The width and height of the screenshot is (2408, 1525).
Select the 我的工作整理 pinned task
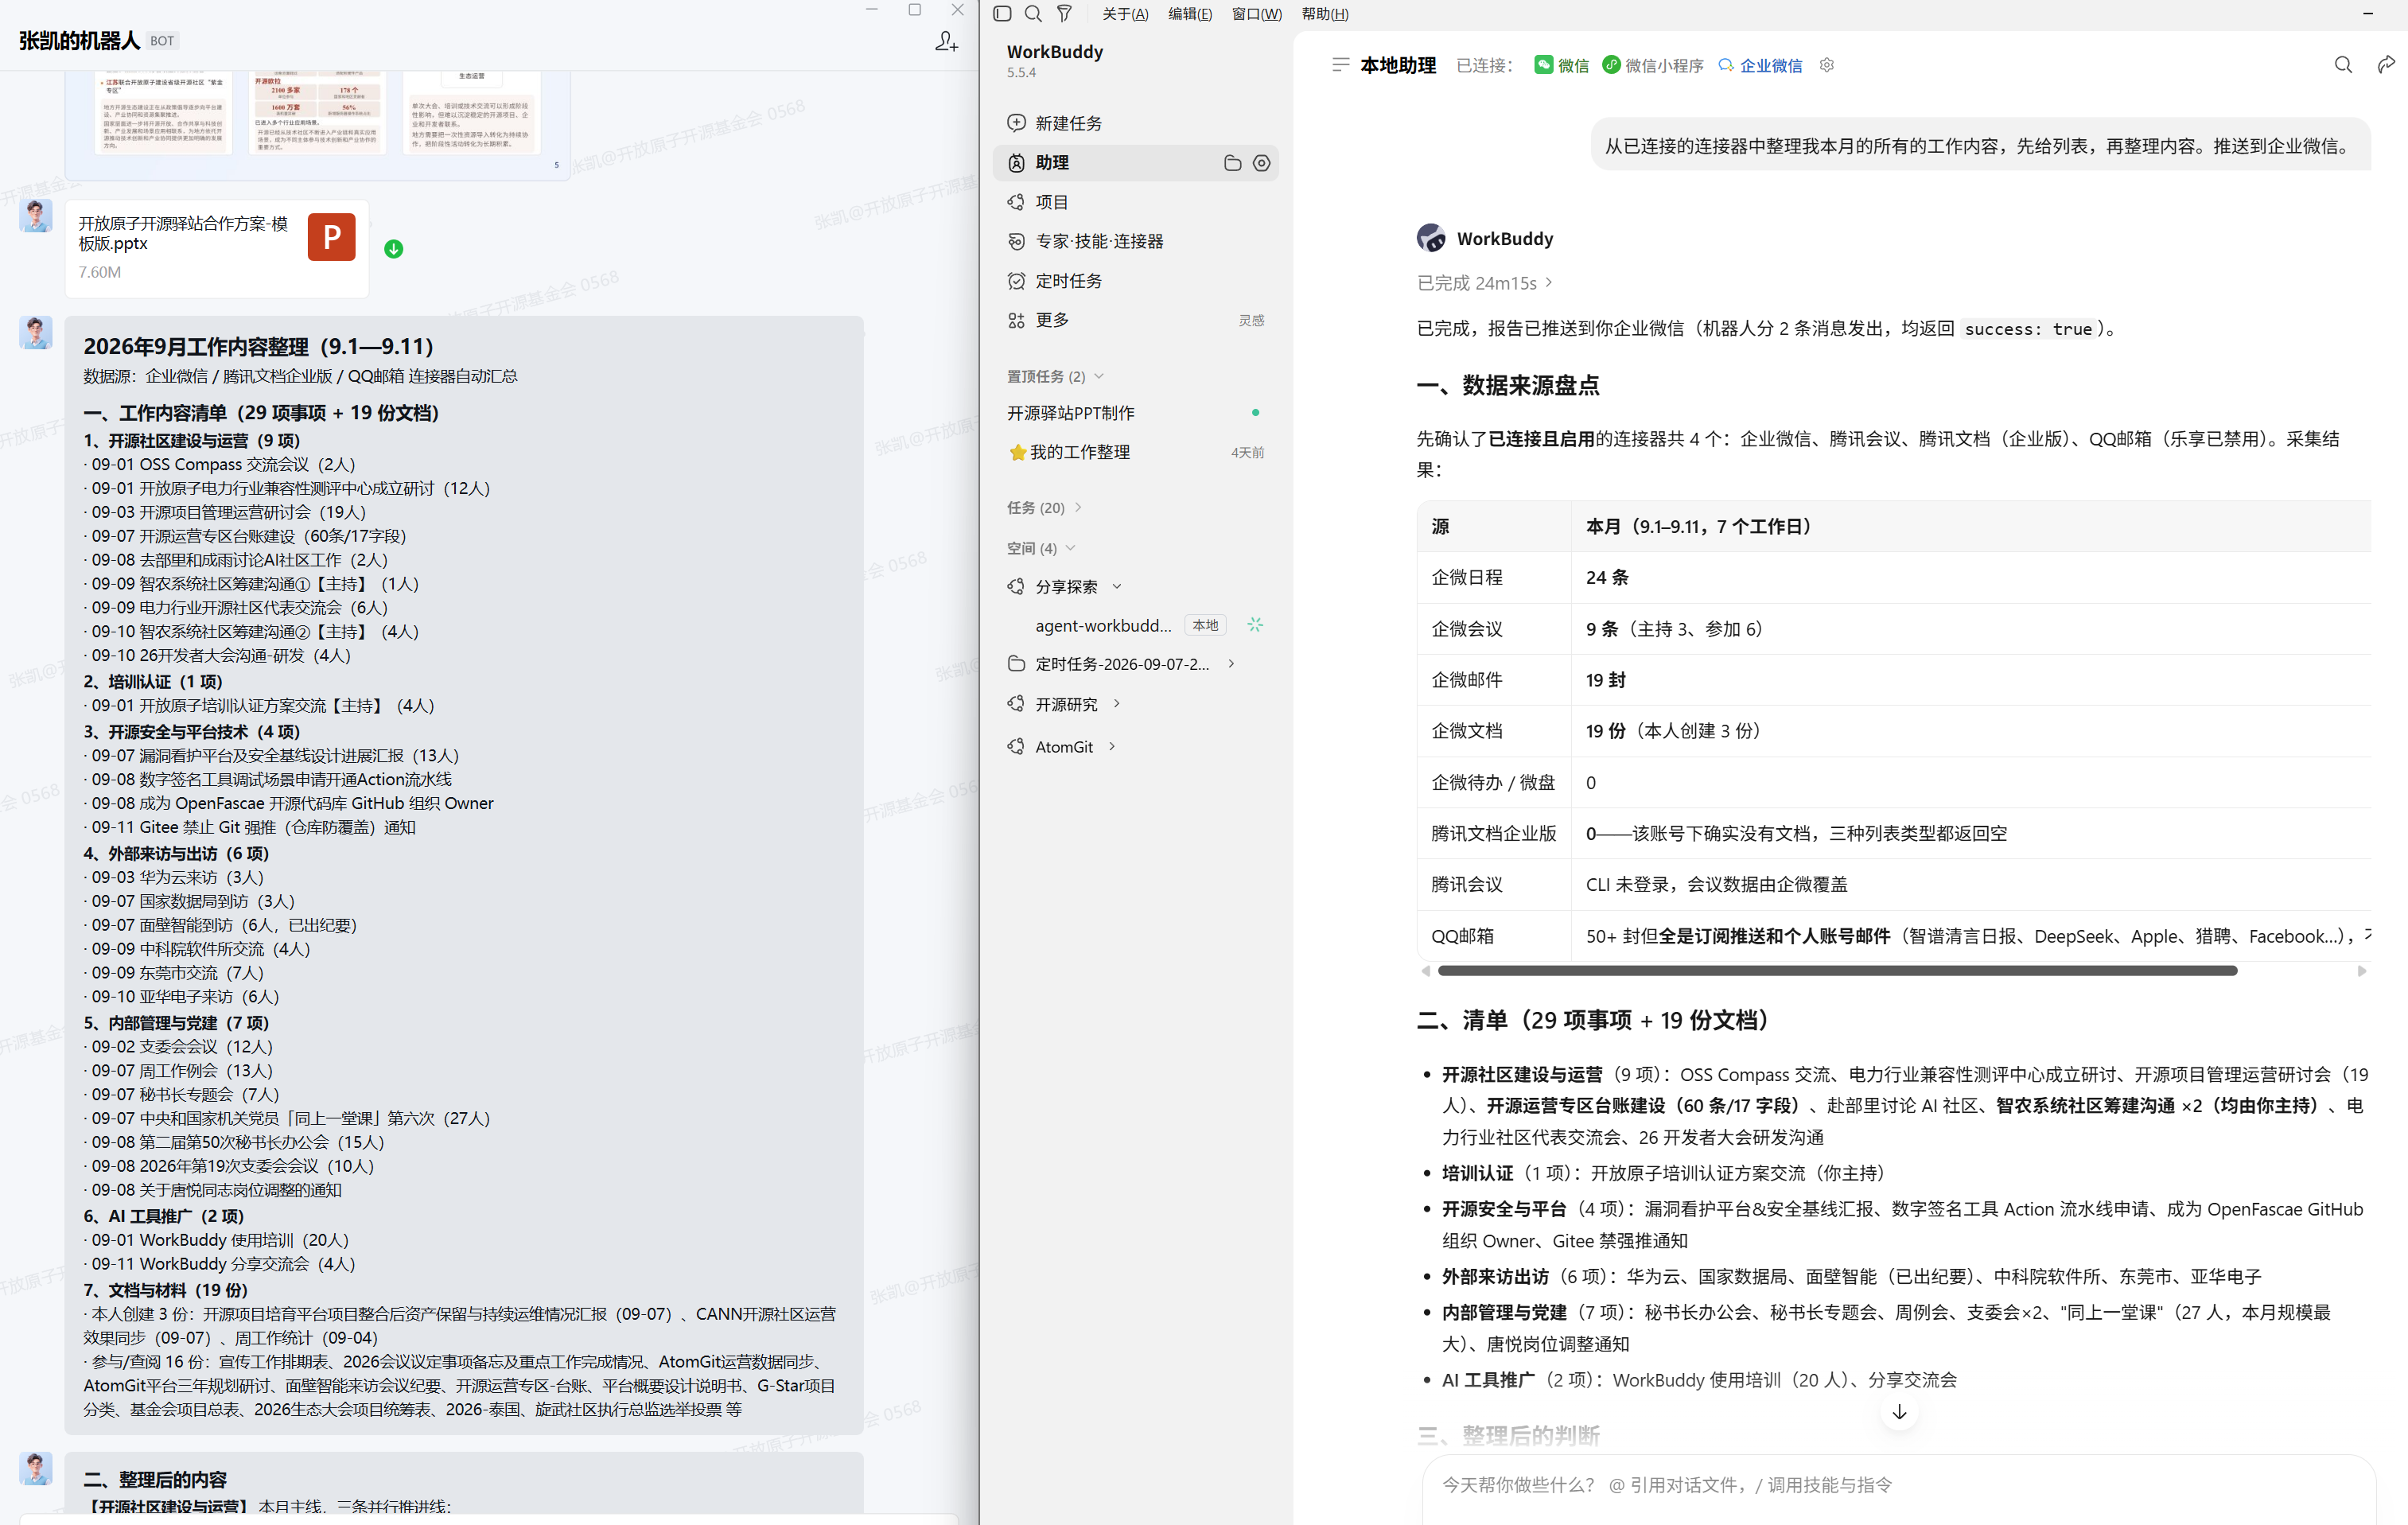click(1136, 452)
